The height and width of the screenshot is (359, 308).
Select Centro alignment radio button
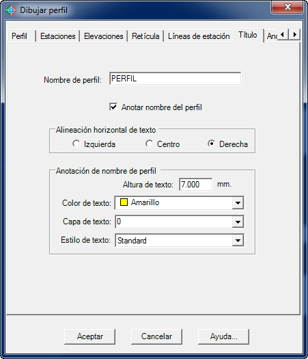pos(149,144)
